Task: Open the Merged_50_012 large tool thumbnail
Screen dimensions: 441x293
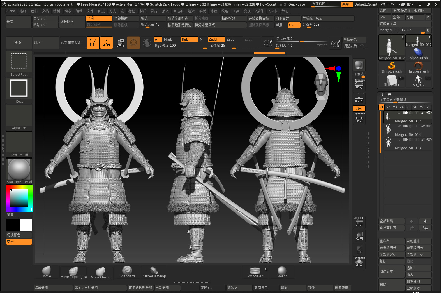Action: click(x=392, y=48)
